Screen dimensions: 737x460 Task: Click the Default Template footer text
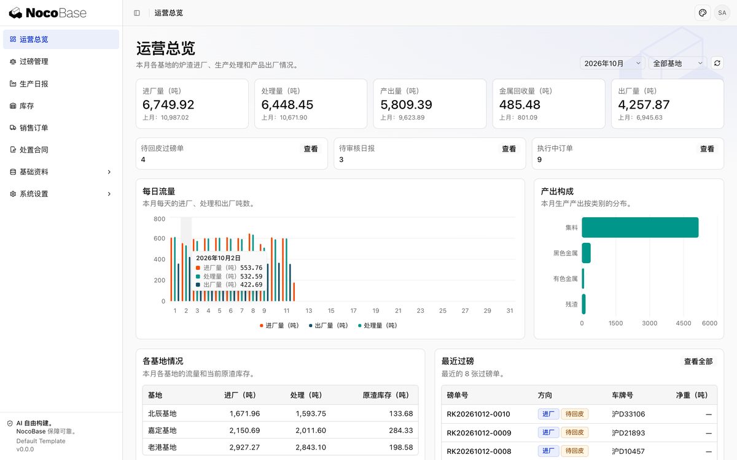coord(41,441)
